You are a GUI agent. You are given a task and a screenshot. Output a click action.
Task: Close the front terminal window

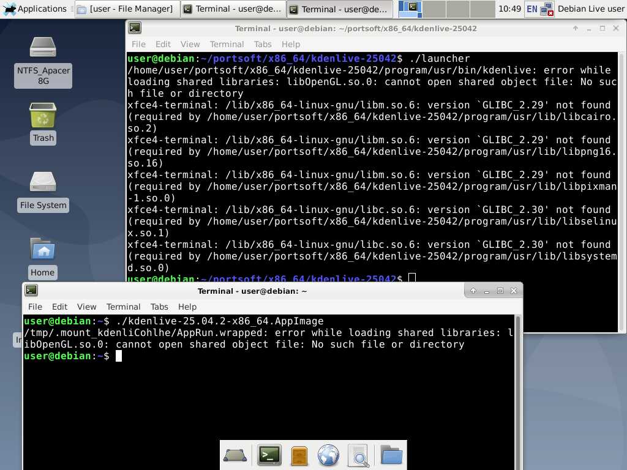pyautogui.click(x=514, y=291)
